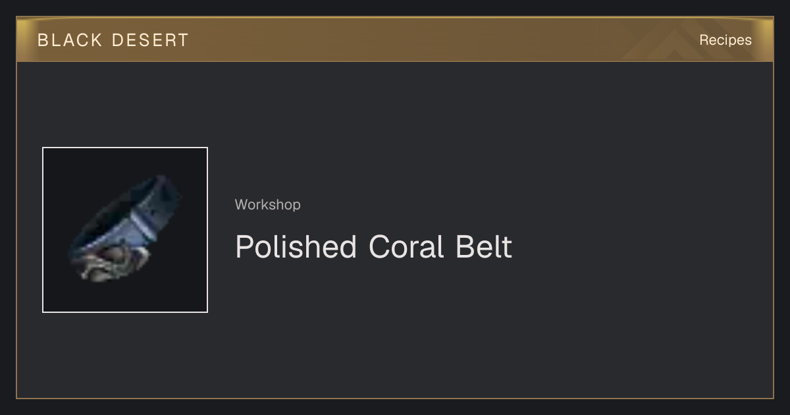This screenshot has width=790, height=415.
Task: Click the gold header banner
Action: (395, 40)
